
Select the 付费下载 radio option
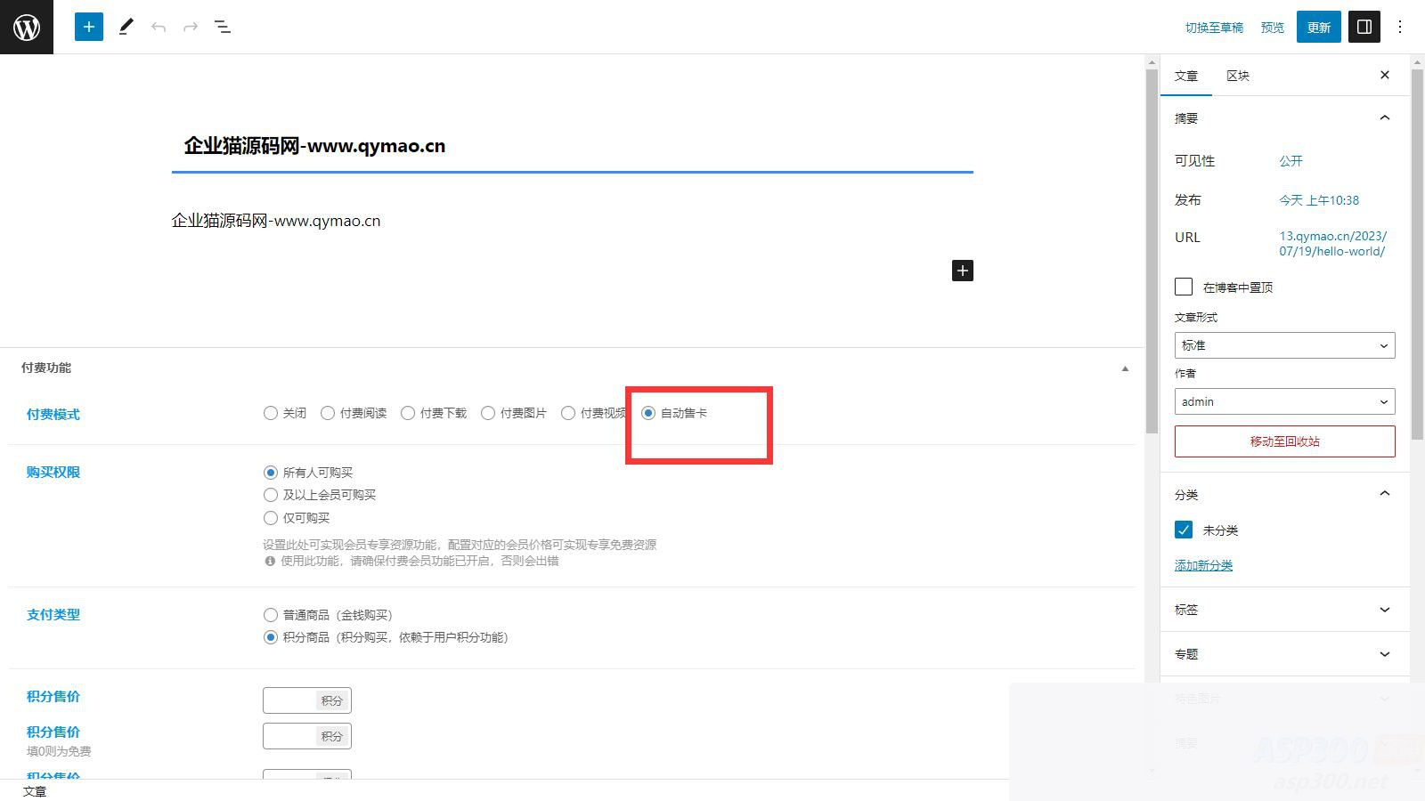[x=408, y=413]
